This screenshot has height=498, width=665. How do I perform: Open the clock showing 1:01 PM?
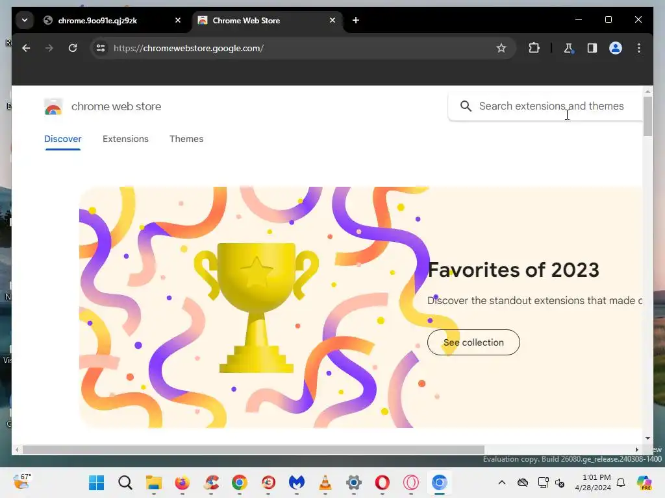(x=593, y=482)
